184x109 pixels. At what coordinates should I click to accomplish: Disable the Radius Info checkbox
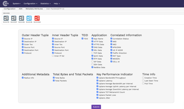pyautogui.click(x=23, y=78)
